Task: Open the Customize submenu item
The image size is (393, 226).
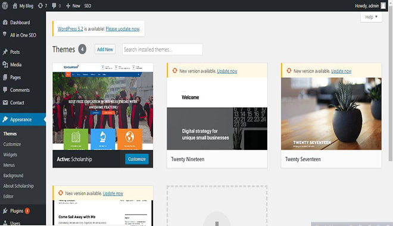Action: pyautogui.click(x=12, y=144)
